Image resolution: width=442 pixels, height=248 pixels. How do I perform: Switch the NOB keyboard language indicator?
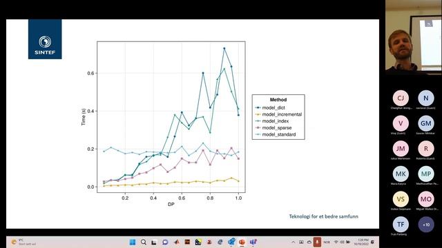pyautogui.click(x=327, y=242)
